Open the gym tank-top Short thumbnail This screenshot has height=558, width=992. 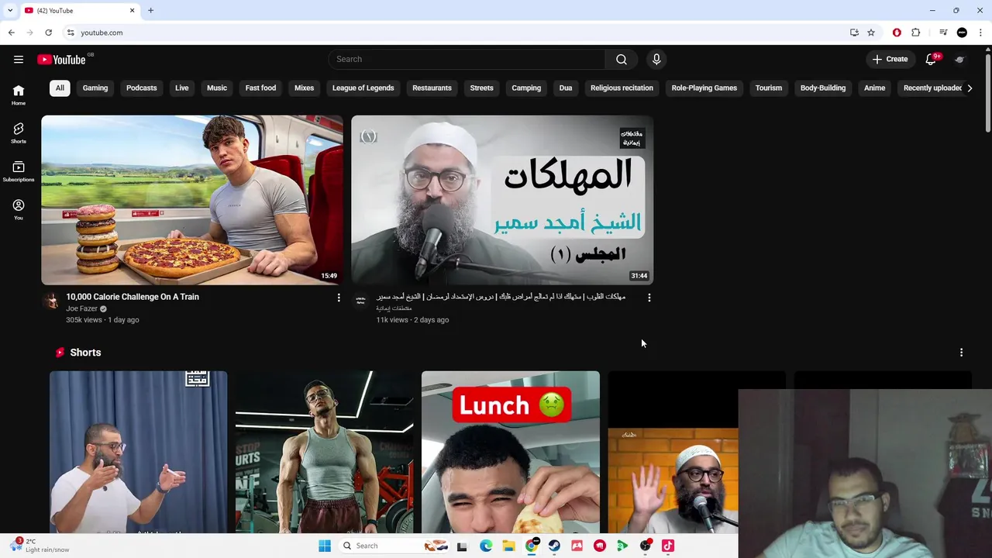click(x=325, y=452)
